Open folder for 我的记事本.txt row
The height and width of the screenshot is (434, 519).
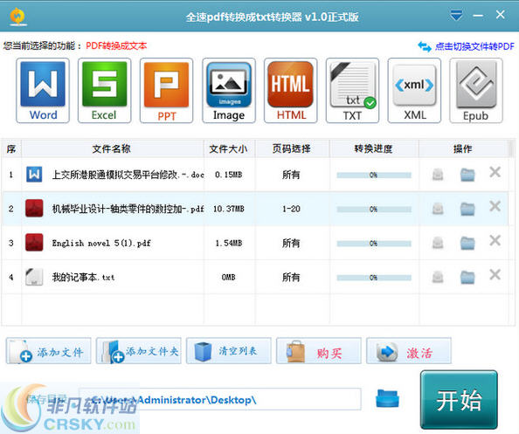467,277
